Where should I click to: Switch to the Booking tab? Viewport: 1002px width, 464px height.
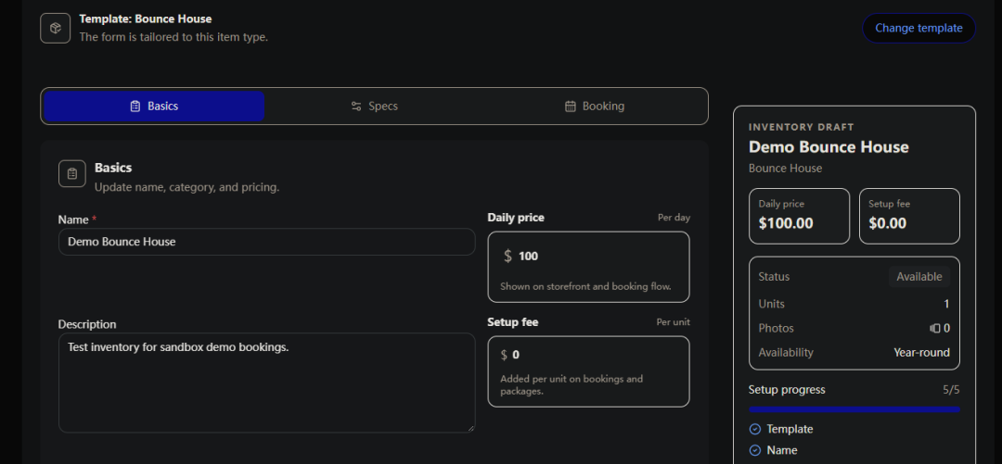[x=595, y=106]
